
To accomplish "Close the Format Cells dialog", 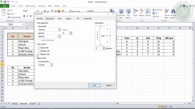I will point(113,14).
